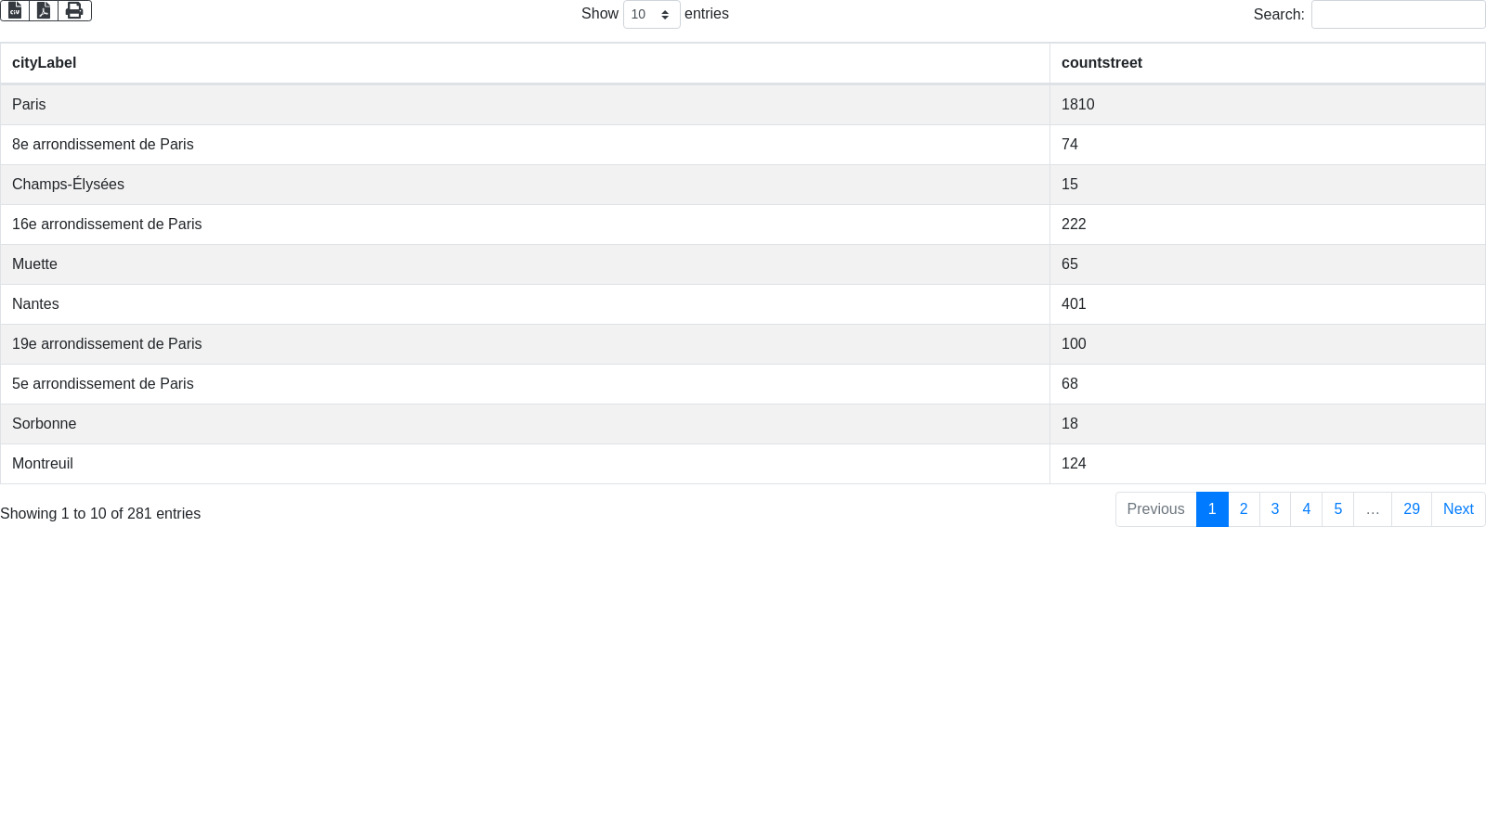
Task: Click into the Search input field
Action: click(x=1398, y=15)
